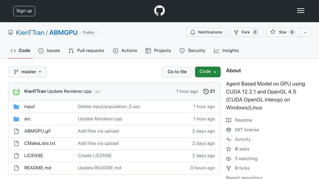Open the CMakeLists.txt file
The height and width of the screenshot is (179, 319).
coord(40,143)
